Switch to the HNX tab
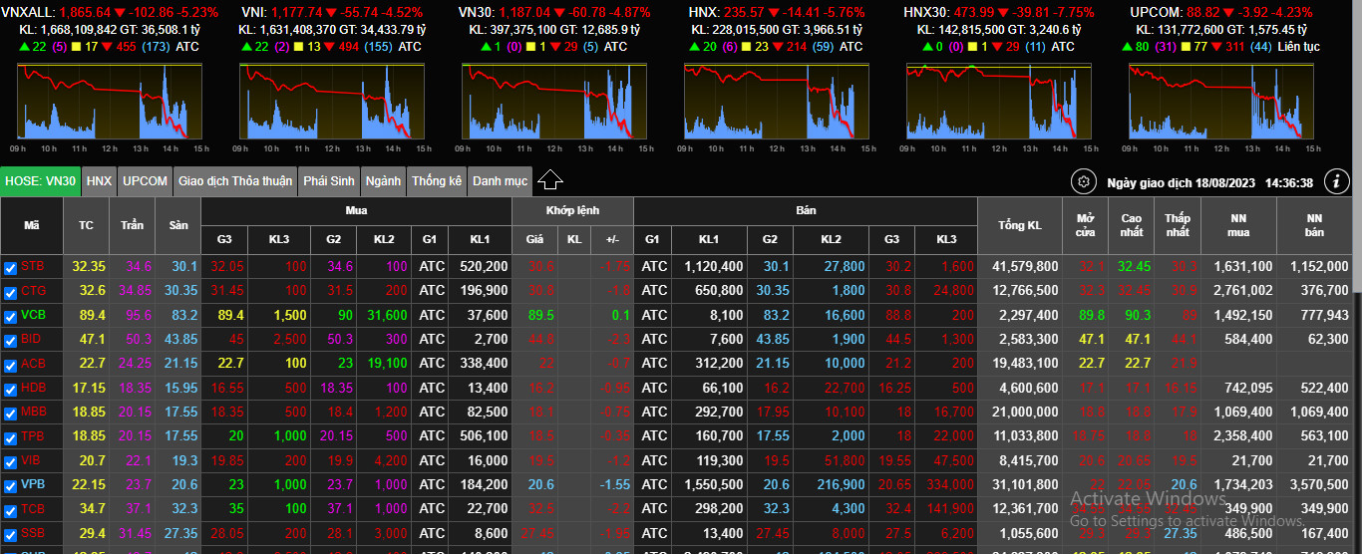This screenshot has width=1362, height=554. click(99, 181)
